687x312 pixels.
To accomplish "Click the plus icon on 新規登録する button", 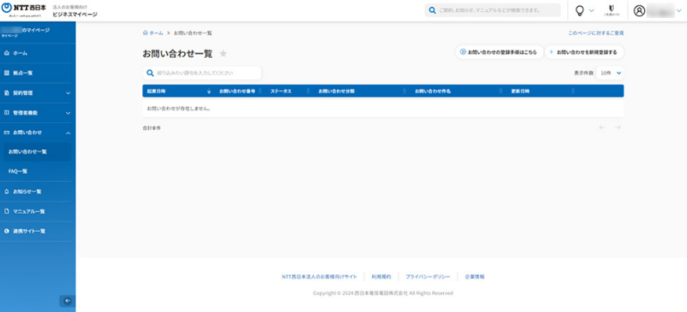I will pos(551,52).
